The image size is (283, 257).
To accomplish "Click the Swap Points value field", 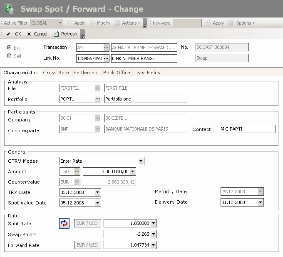I will click(x=127, y=234).
